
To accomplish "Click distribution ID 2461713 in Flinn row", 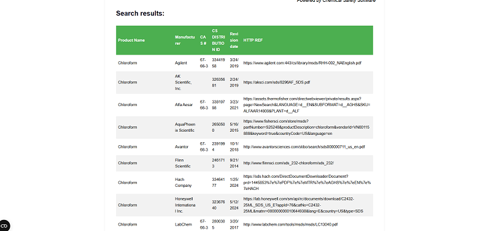I will pos(218,163).
